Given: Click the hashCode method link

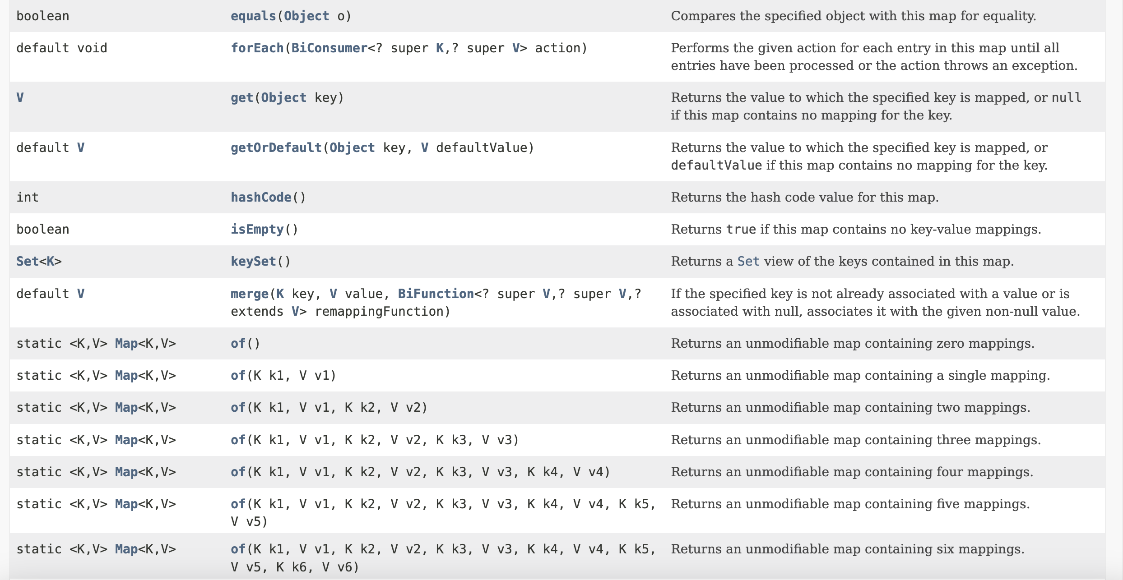Looking at the screenshot, I should pyautogui.click(x=260, y=198).
